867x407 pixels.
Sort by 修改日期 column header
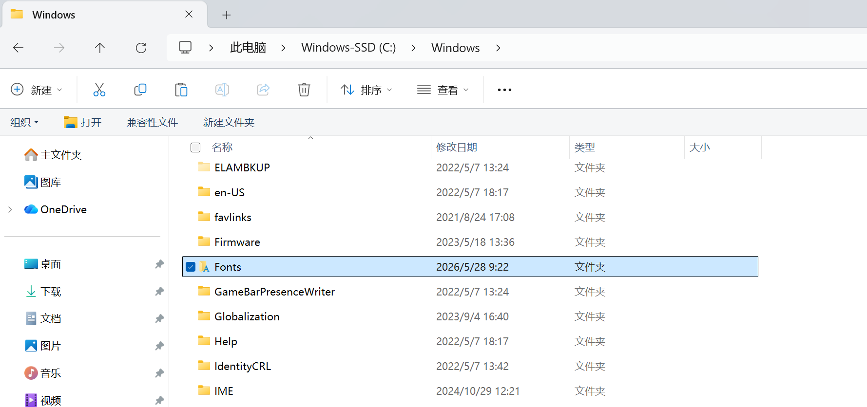tap(457, 147)
